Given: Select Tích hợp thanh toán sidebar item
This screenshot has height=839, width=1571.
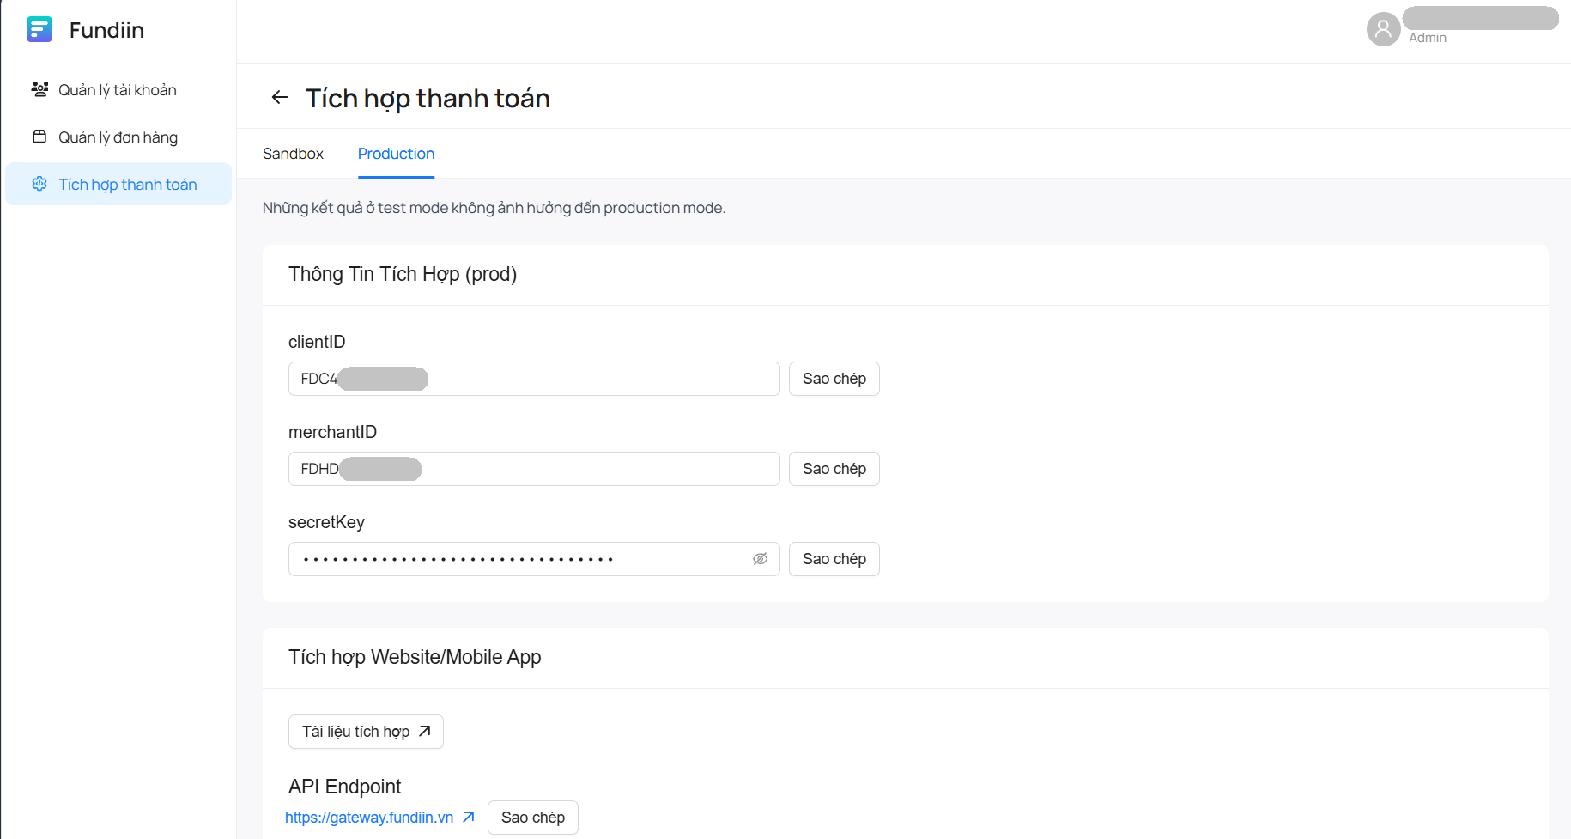Looking at the screenshot, I should [x=127, y=185].
